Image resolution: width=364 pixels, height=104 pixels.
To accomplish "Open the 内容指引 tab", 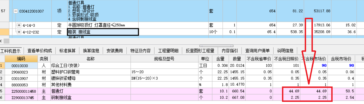I will (230, 51).
